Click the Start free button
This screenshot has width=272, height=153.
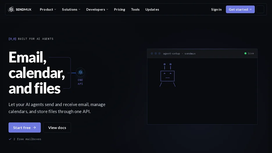point(25,127)
